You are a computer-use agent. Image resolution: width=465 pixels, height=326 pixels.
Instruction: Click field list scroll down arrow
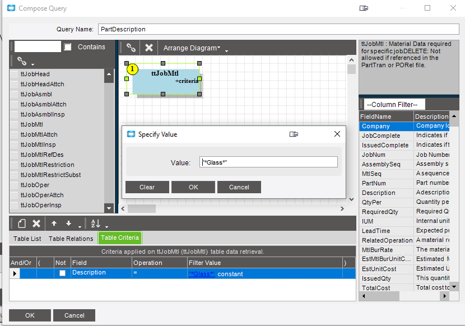(454, 287)
